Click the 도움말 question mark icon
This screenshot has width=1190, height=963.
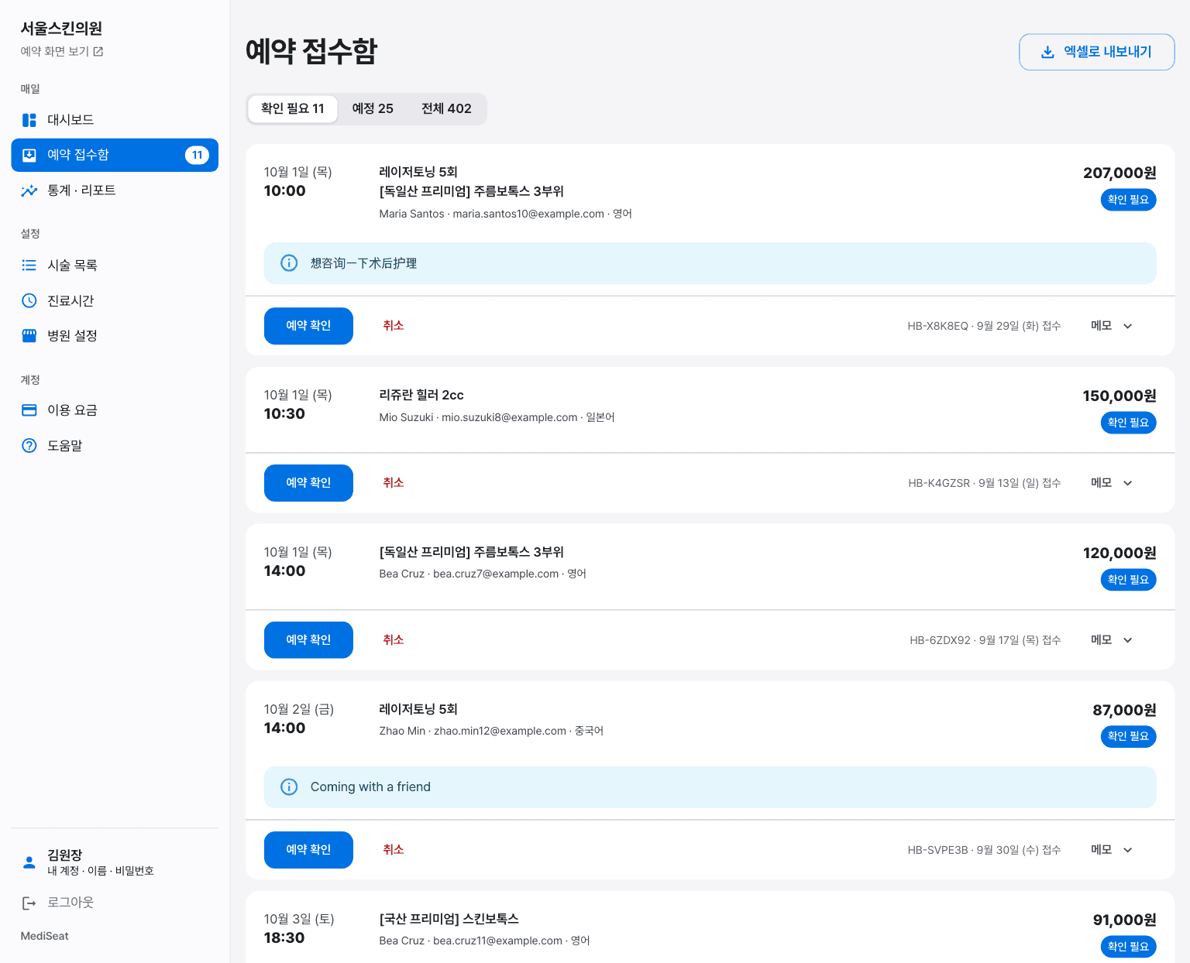click(x=29, y=446)
